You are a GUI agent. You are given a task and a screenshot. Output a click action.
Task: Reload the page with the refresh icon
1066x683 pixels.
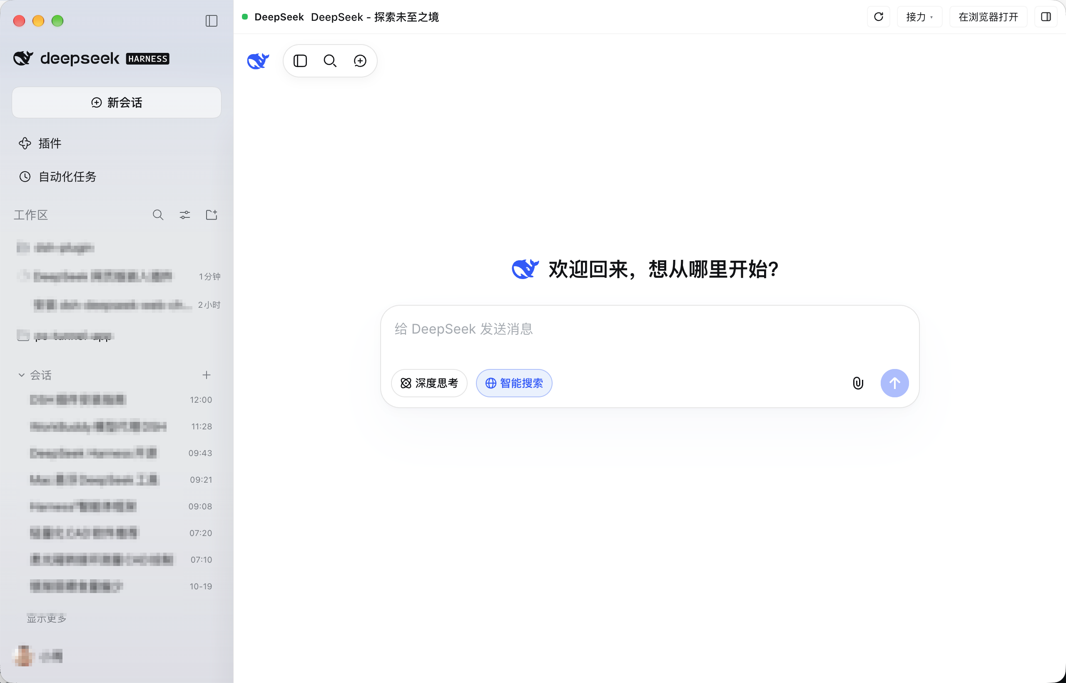coord(879,17)
